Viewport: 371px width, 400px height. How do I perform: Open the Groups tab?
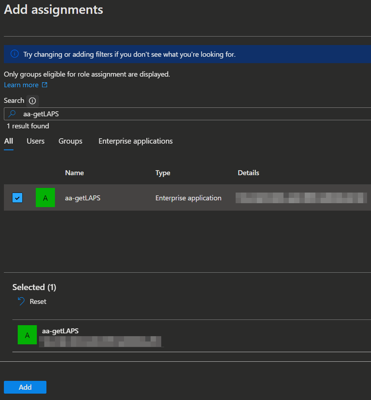click(70, 141)
